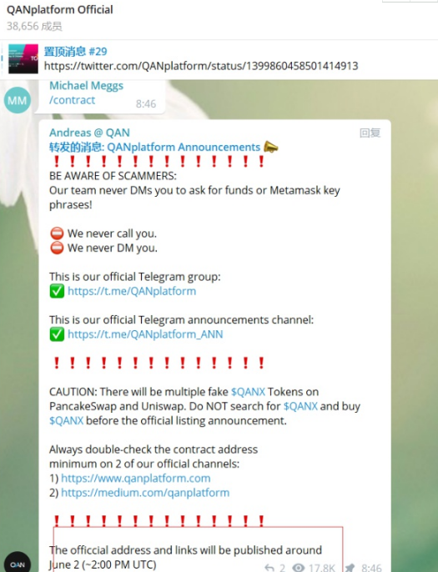Image resolution: width=438 pixels, height=572 pixels.
Task: Click the first $QANX cashtag link
Action: [x=249, y=392]
